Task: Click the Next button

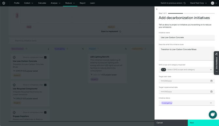Action: pos(203,123)
